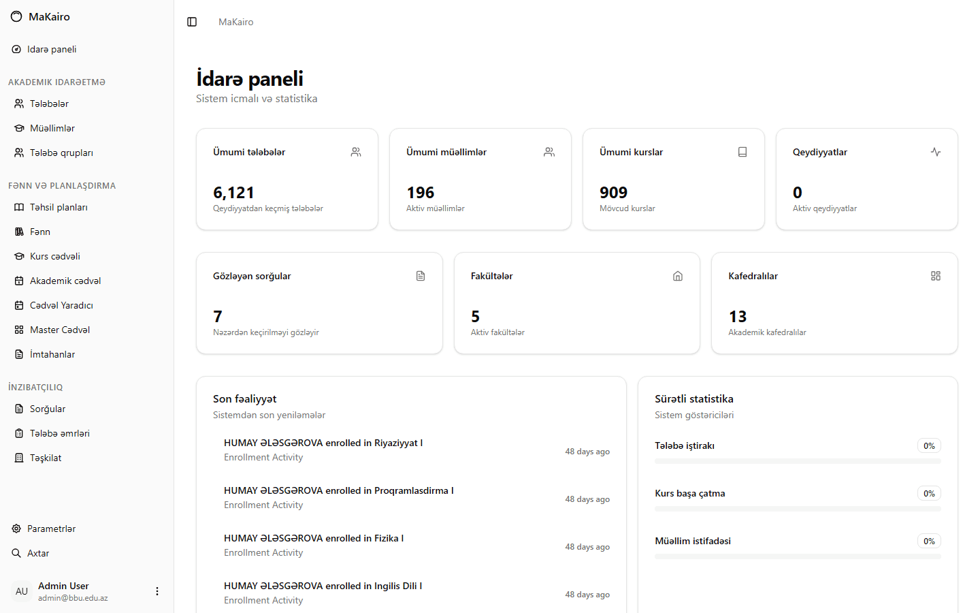This screenshot has height=613, width=980.
Task: Click the MaKairo logo icon
Action: 16,16
